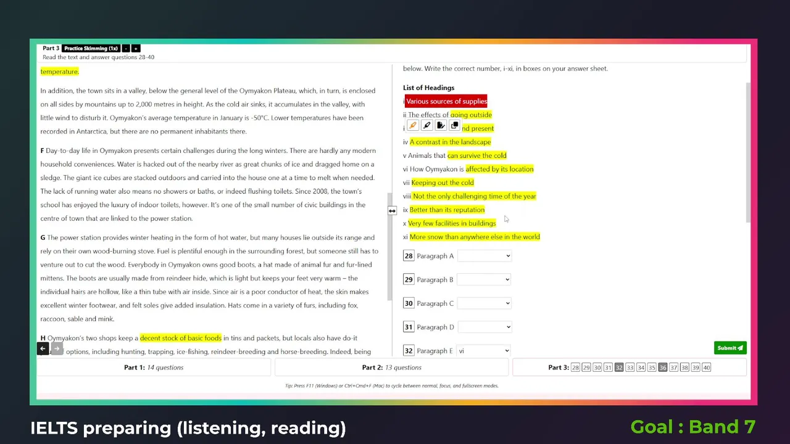The image size is (790, 444).
Task: Jump to question 34 in navigator
Action: coord(641,368)
